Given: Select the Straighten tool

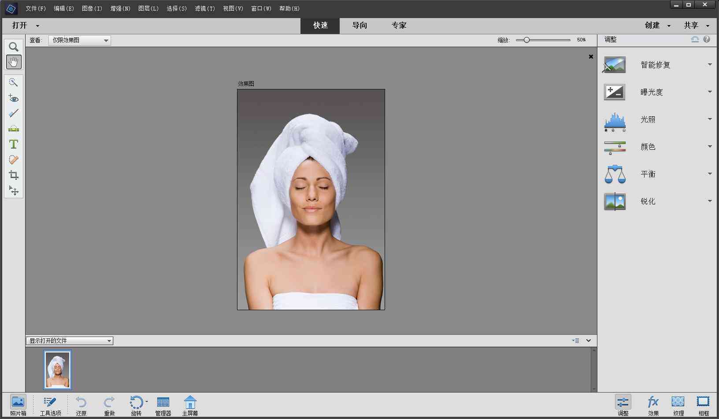Looking at the screenshot, I should pyautogui.click(x=14, y=129).
